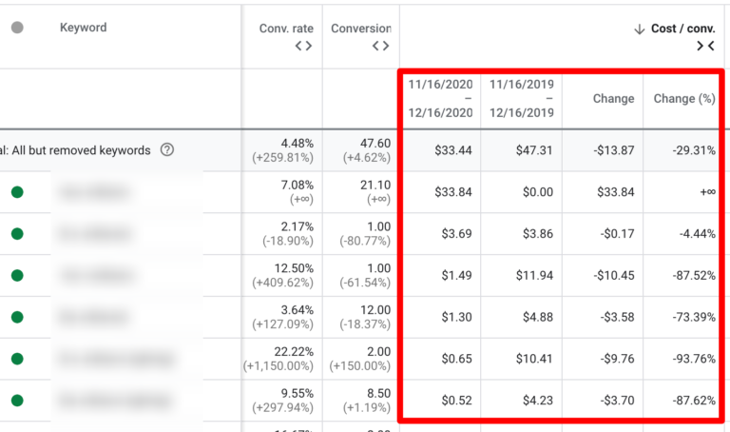This screenshot has height=432, width=730.
Task: Select the 11/16/2019 – 12/16/2019 date header
Action: [521, 98]
